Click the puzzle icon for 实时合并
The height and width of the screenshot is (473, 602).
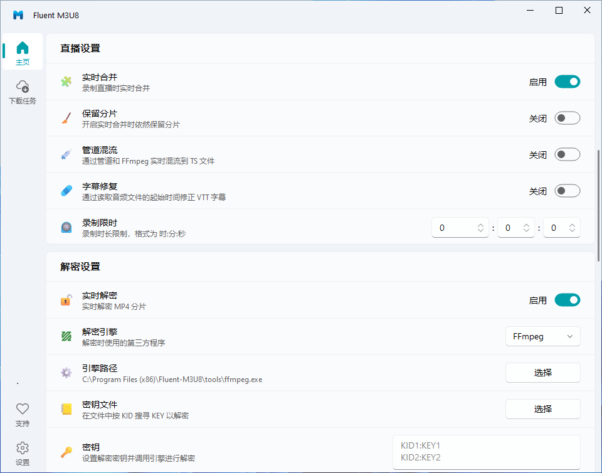[x=66, y=82]
